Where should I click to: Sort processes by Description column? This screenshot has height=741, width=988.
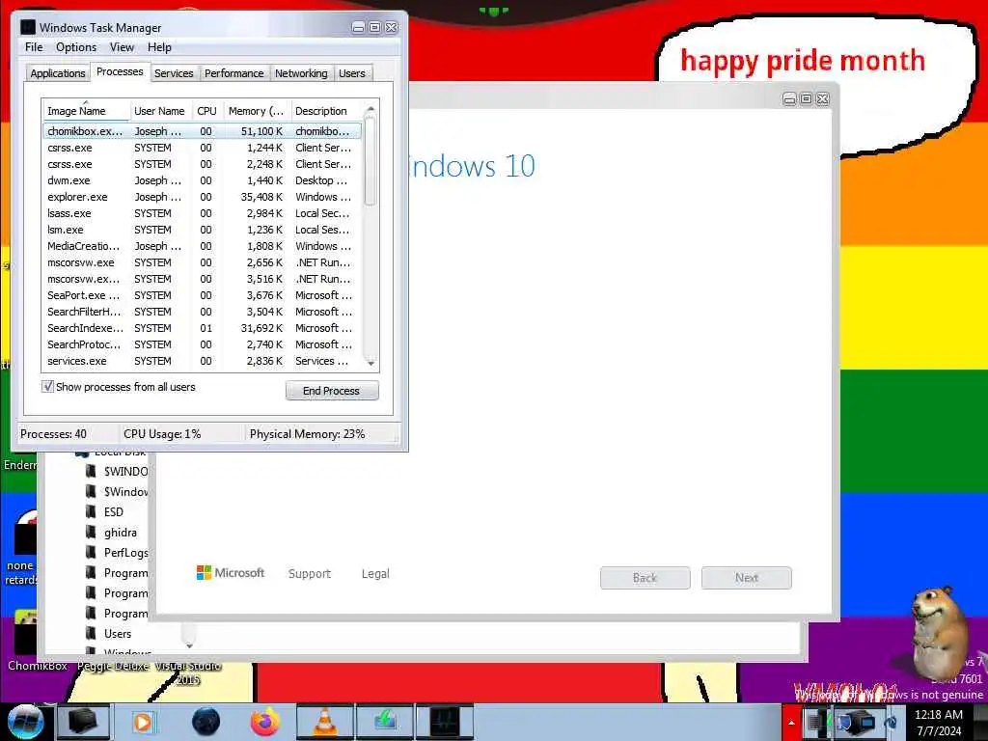point(326,111)
